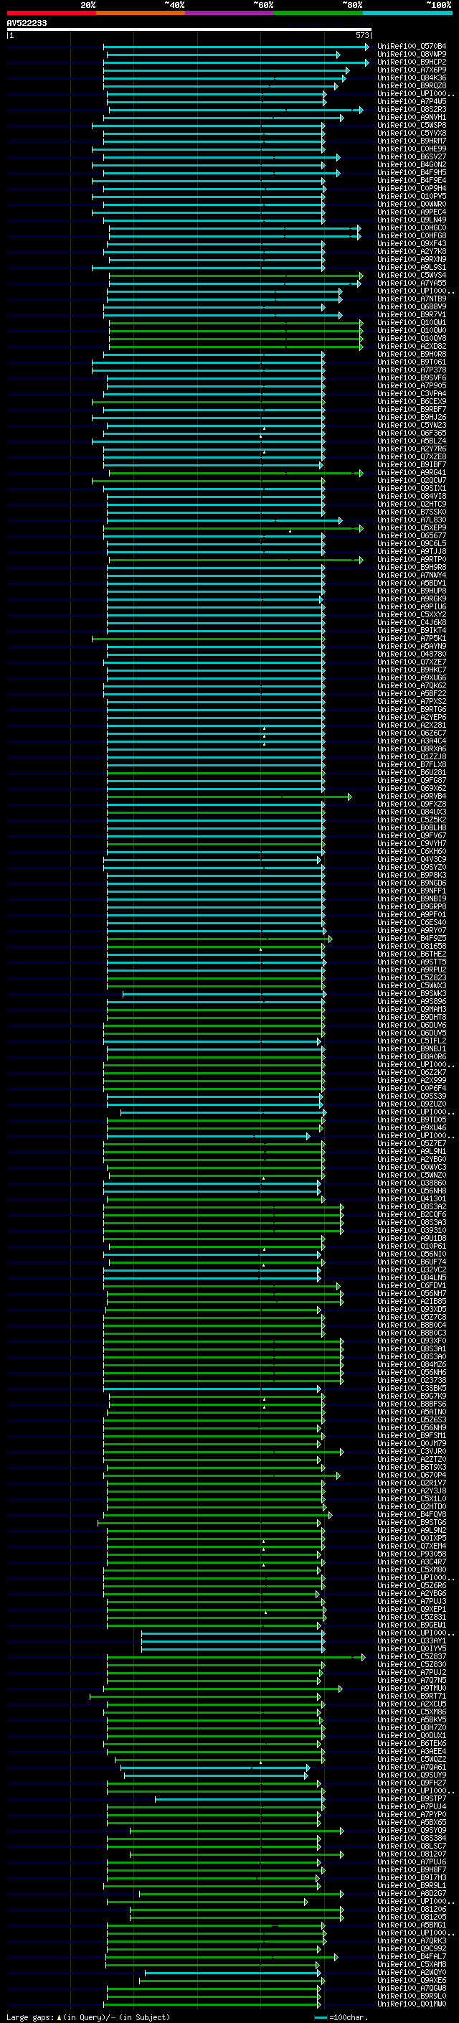Image resolution: width=459 pixels, height=2023 pixels.
Task: Select the UniRef100_Q10PV5 label
Action: point(412,197)
